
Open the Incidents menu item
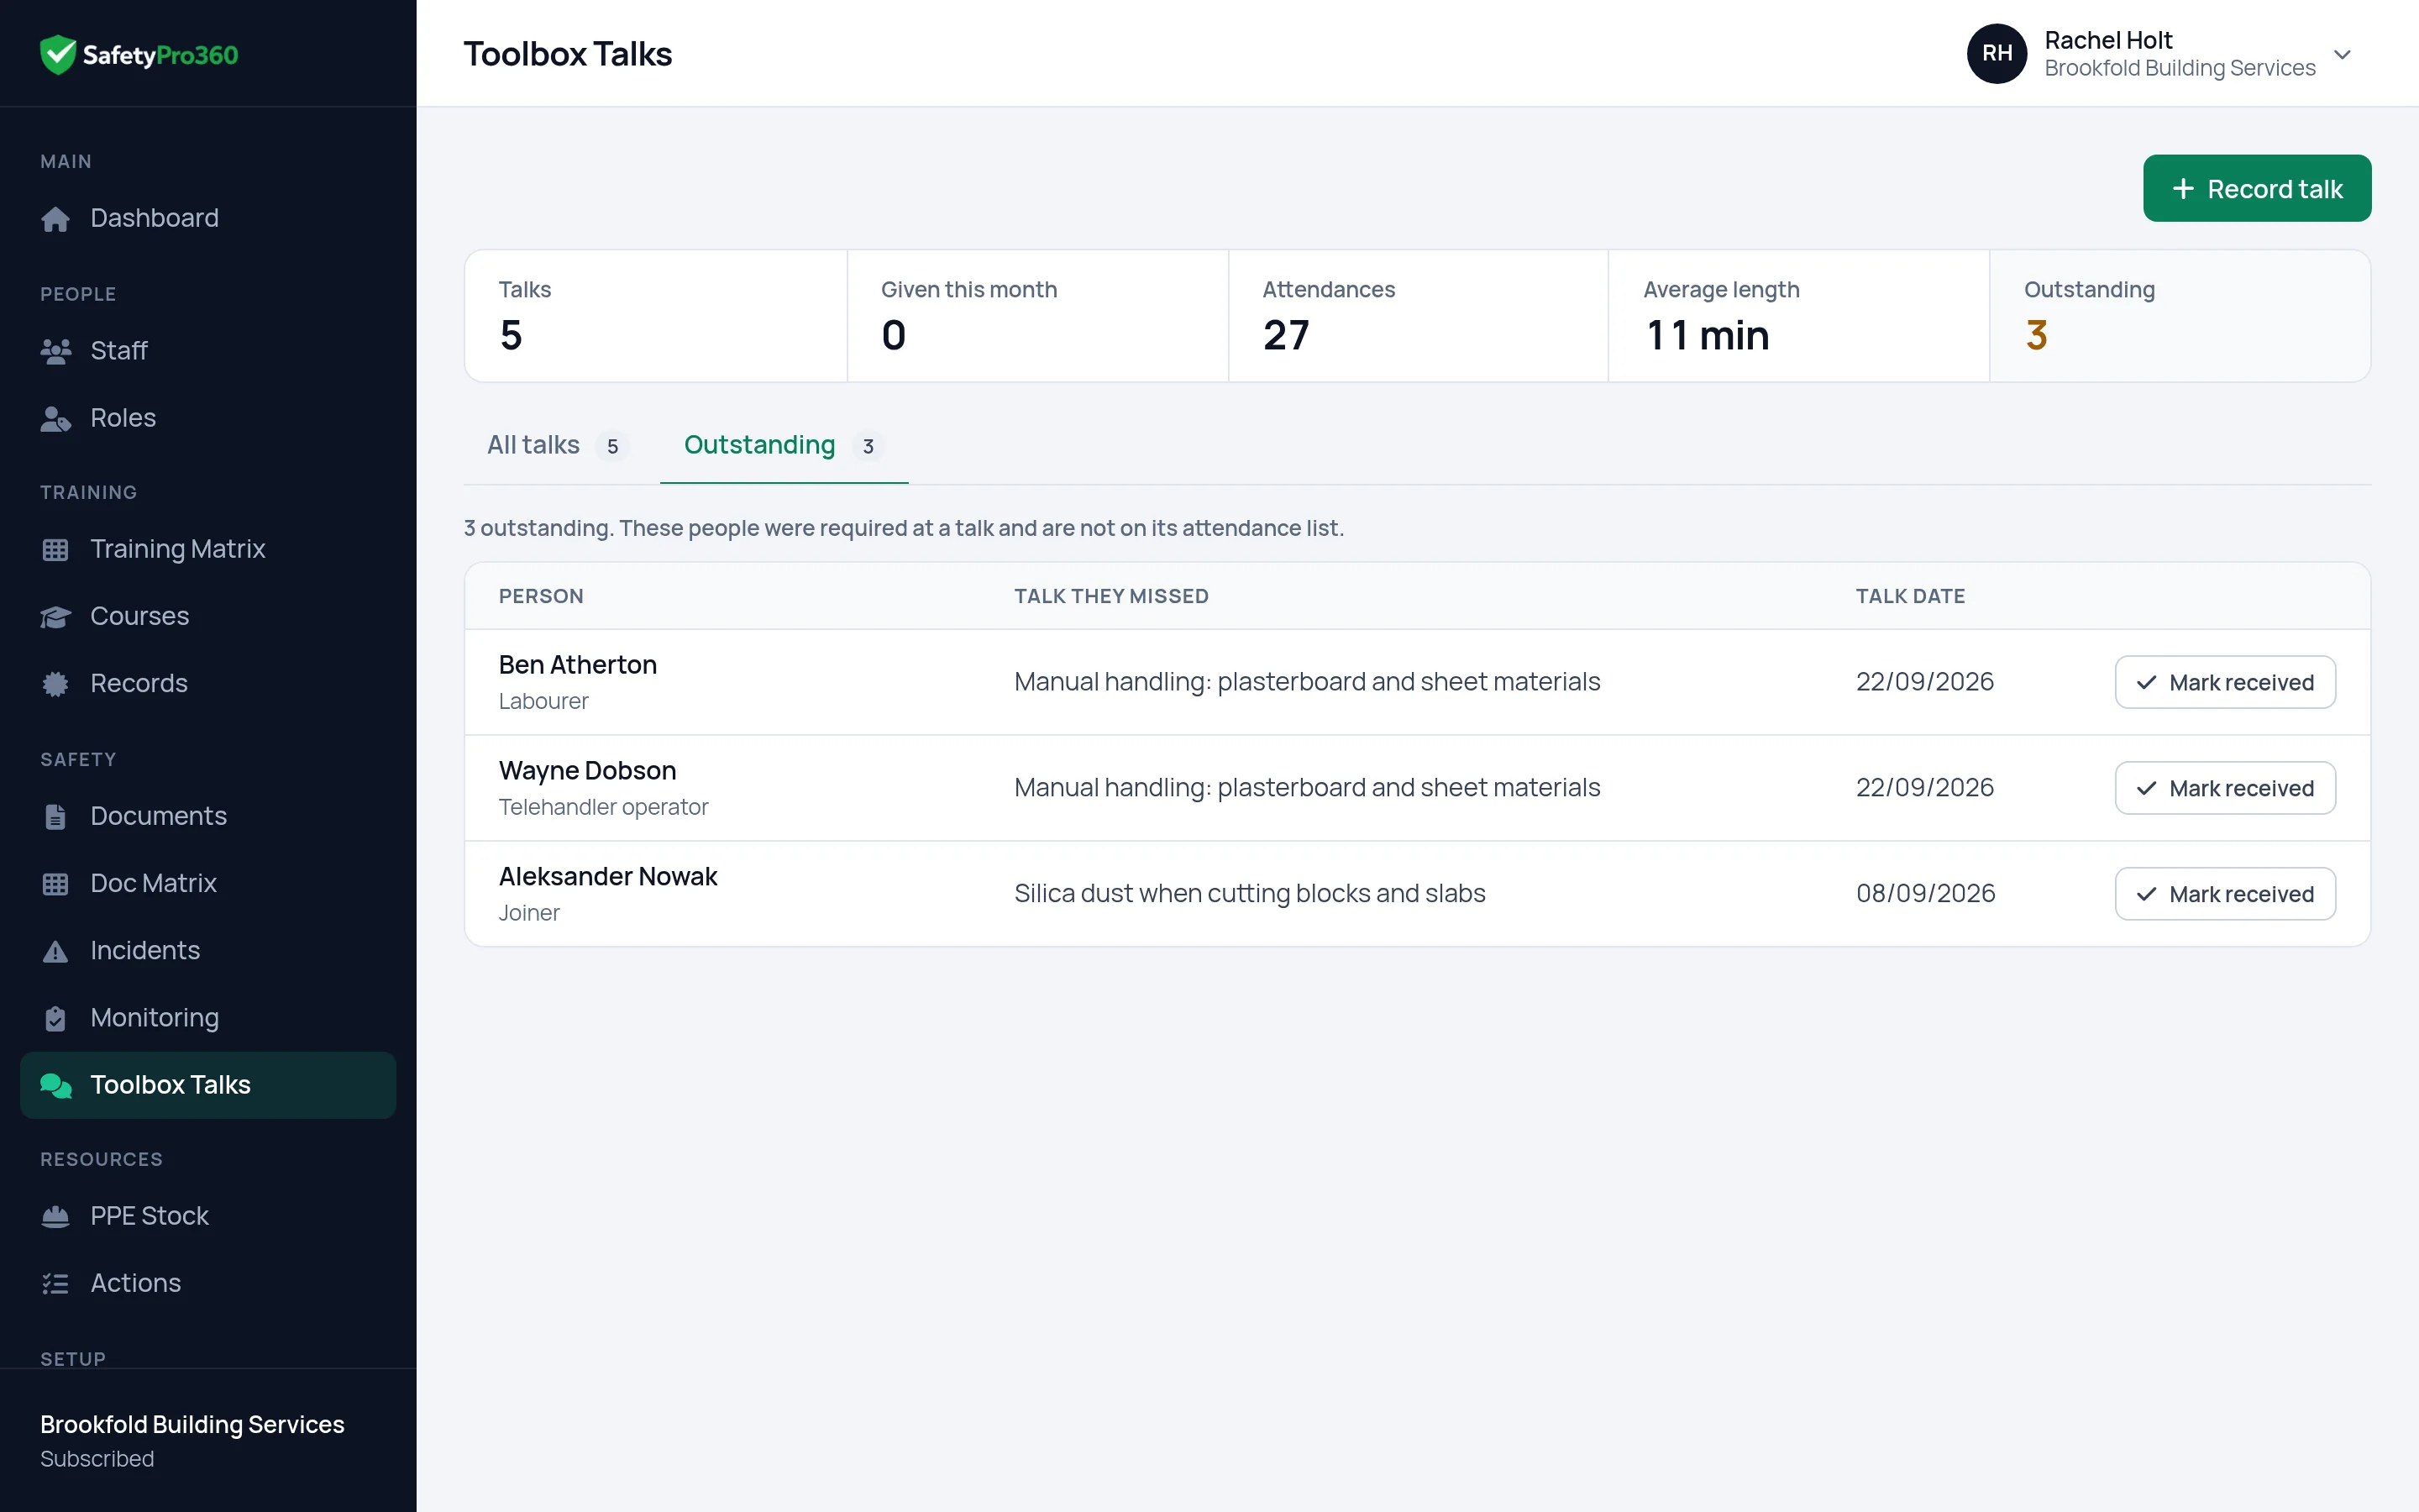(208, 951)
